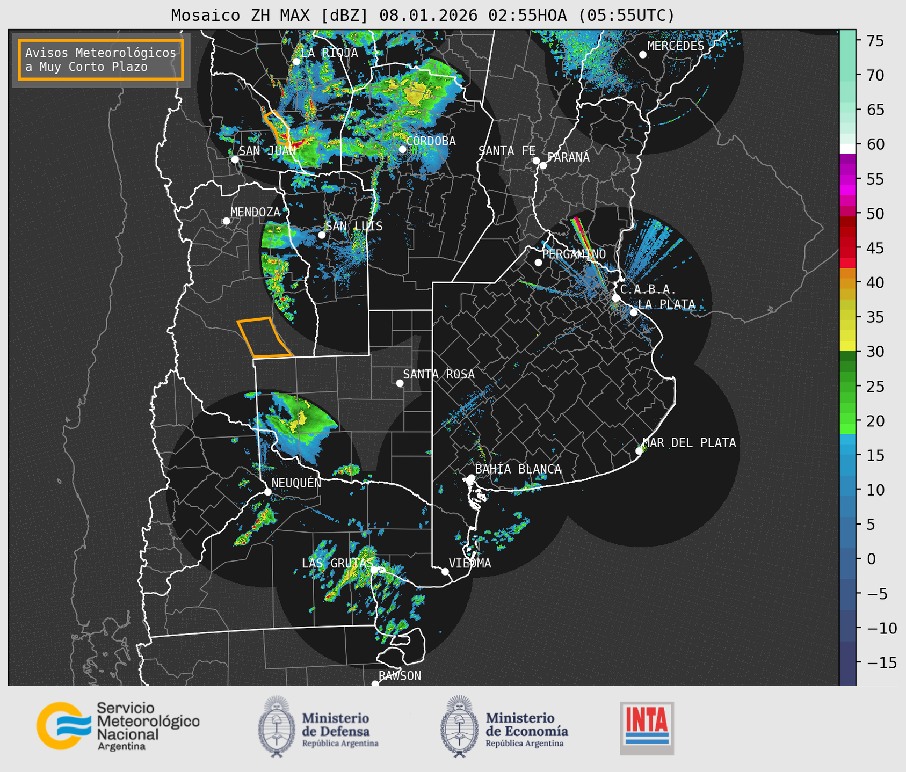The height and width of the screenshot is (772, 906).
Task: Select the SANTA FE city label
Action: coord(507,151)
